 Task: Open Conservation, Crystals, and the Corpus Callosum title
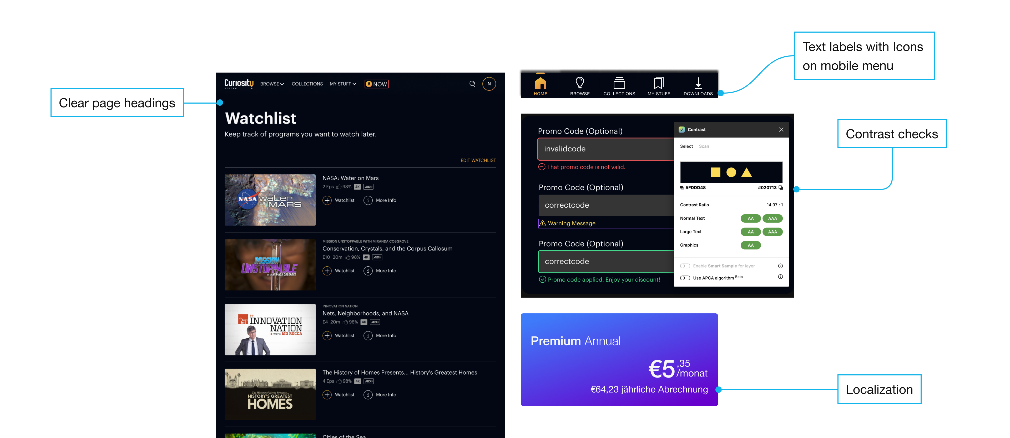pyautogui.click(x=387, y=248)
